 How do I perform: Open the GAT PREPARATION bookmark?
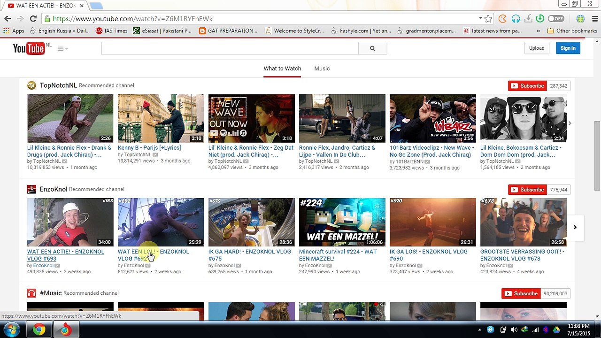(x=229, y=31)
